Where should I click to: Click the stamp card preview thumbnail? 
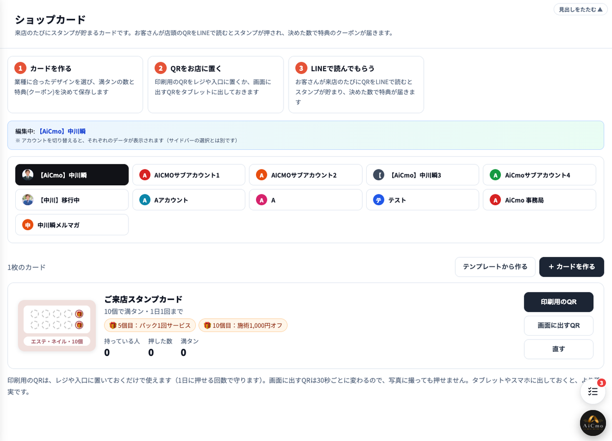(57, 325)
